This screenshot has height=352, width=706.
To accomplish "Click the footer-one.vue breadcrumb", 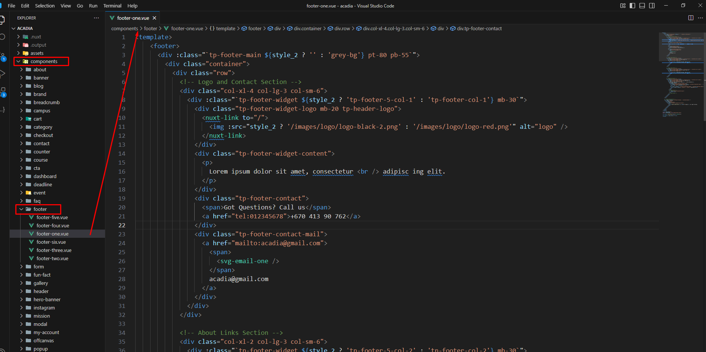I will coord(187,28).
